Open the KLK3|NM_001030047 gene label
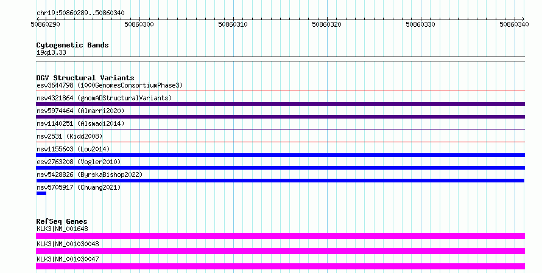This screenshot has width=542, height=273. 68,259
